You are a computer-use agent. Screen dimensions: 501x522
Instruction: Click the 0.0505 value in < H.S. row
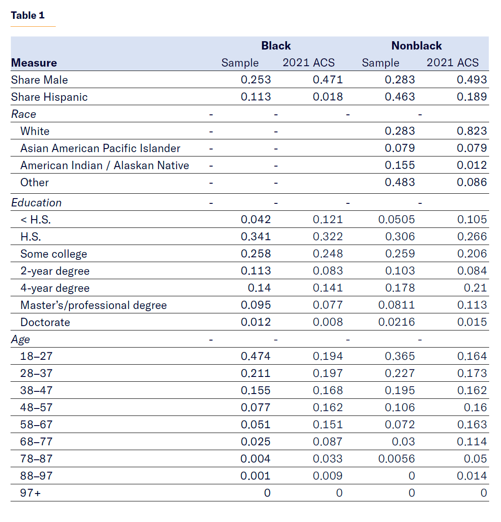(396, 220)
